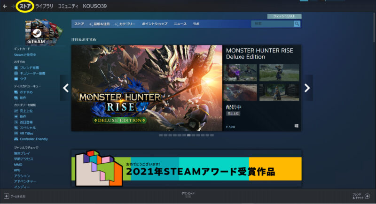The width and height of the screenshot is (376, 204).
Task: Show previous featured game with left arrow
Action: point(65,88)
